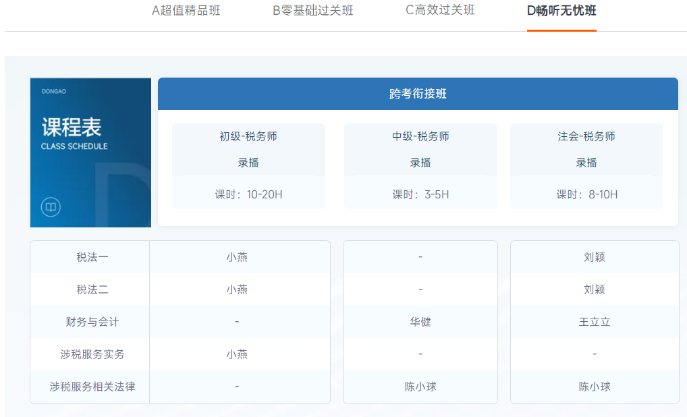Click the book icon on the course schedule card
This screenshot has height=417, width=687.
point(51,207)
